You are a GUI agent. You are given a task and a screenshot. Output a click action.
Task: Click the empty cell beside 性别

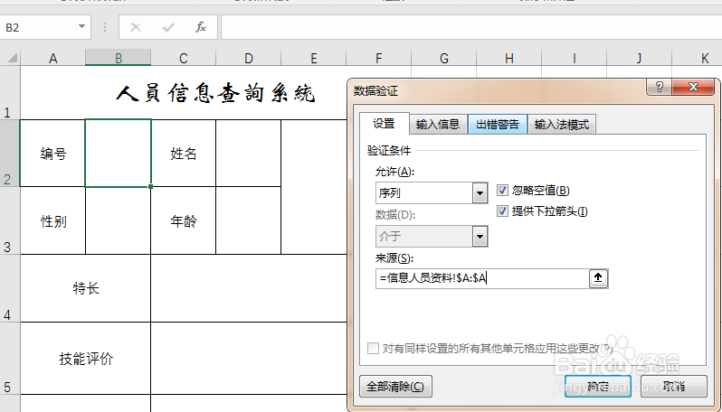pos(119,220)
